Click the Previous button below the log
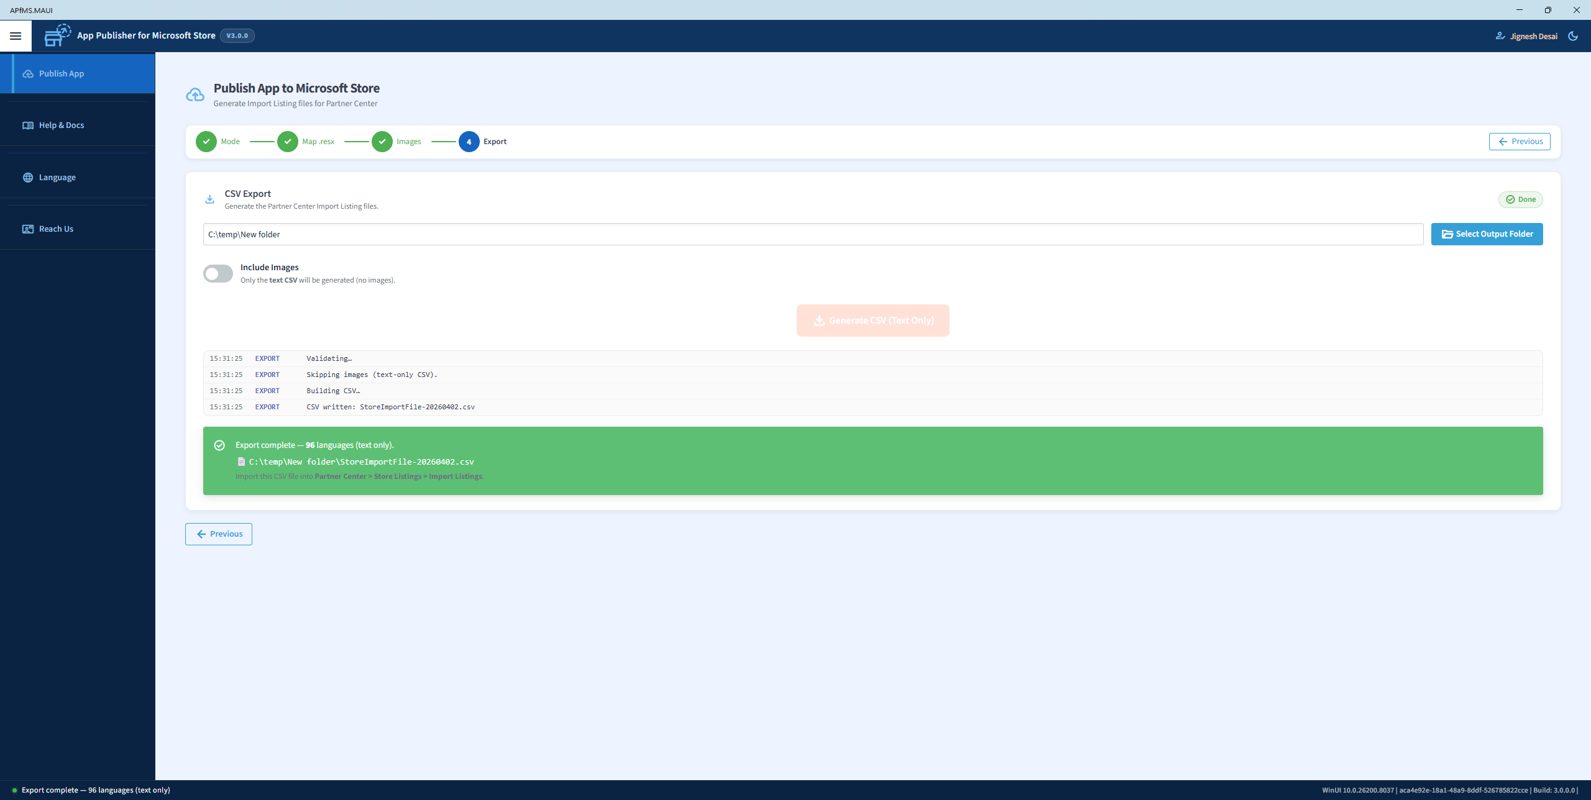Screen dimensions: 1591x800 coord(218,534)
